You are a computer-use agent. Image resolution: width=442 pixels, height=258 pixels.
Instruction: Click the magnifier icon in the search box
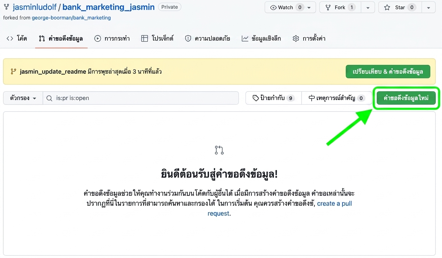coord(49,98)
